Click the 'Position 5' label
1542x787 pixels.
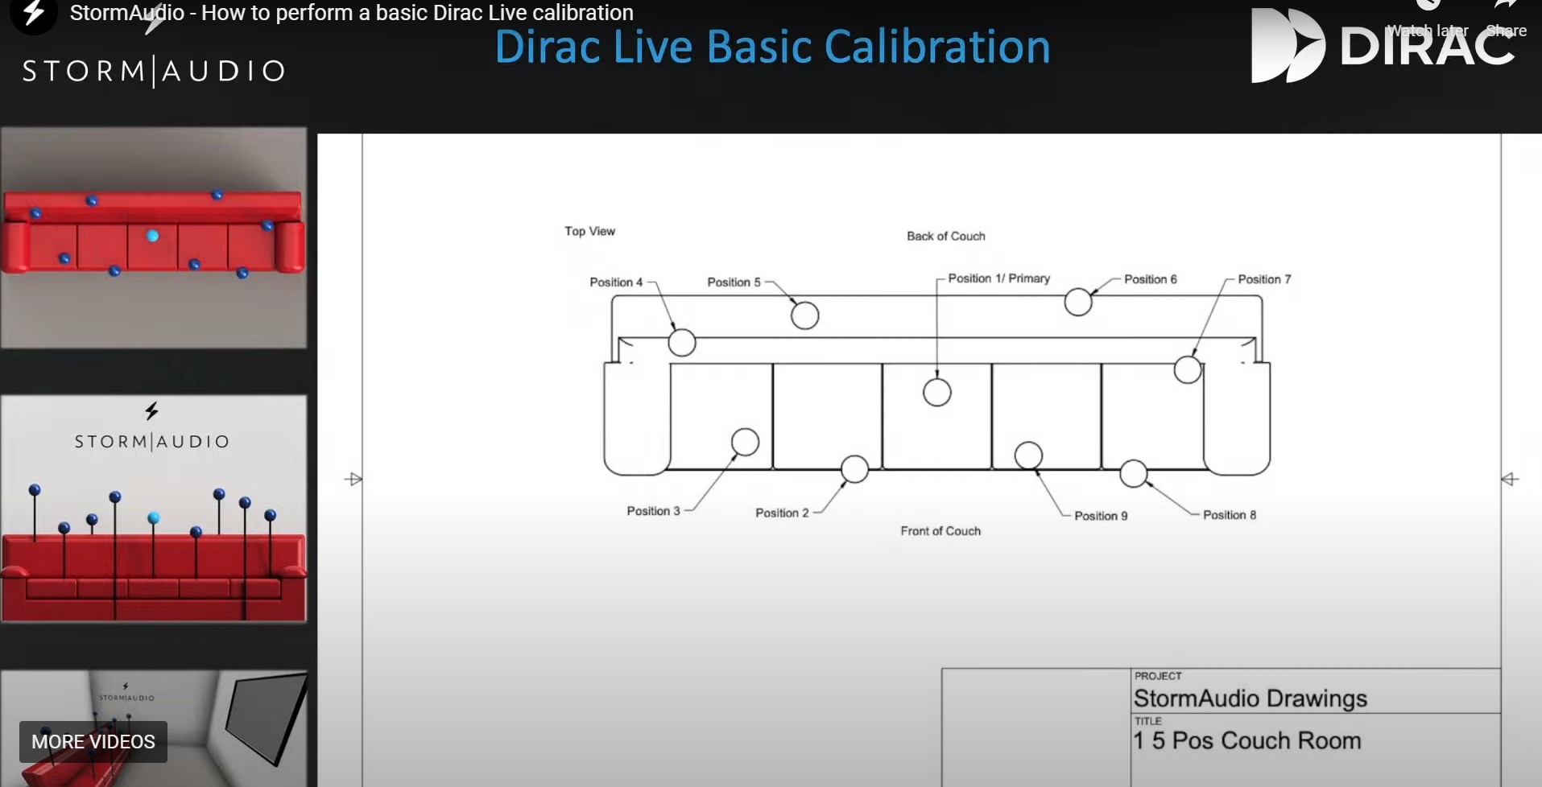(x=734, y=282)
